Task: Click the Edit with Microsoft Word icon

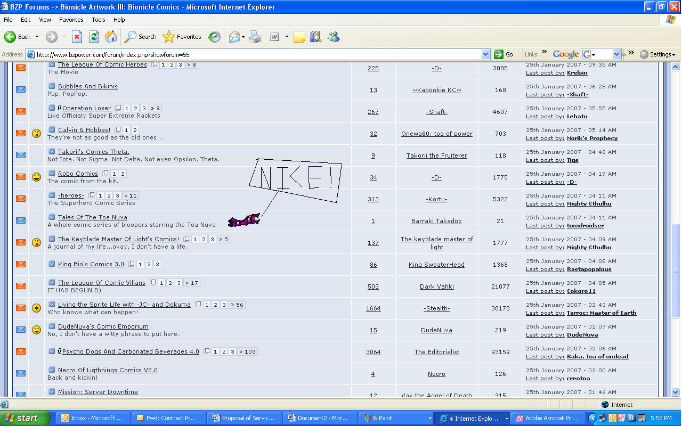Action: [274, 37]
